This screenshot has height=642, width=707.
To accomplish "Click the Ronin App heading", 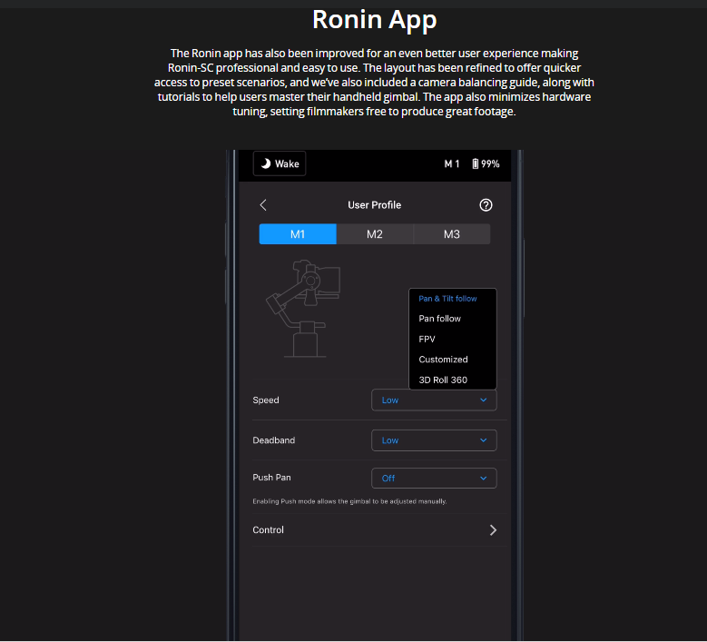I will click(x=374, y=20).
